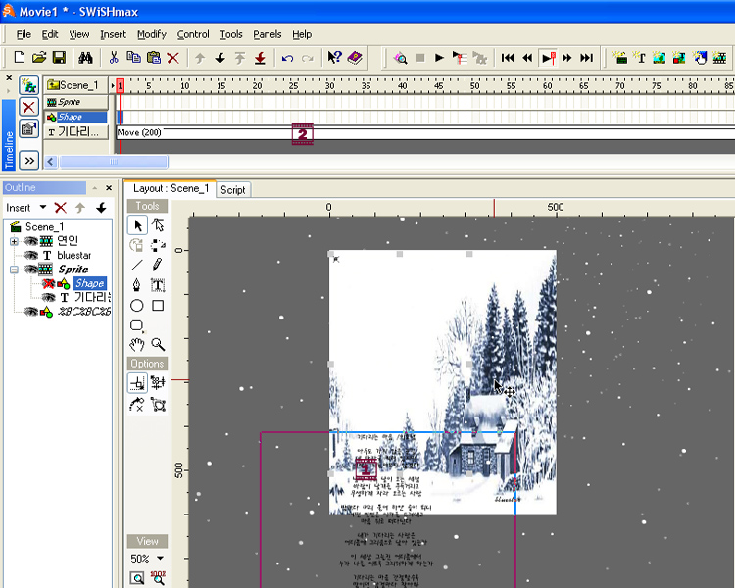Switch to the Script tab
Screen dimensions: 735x588
tap(233, 190)
